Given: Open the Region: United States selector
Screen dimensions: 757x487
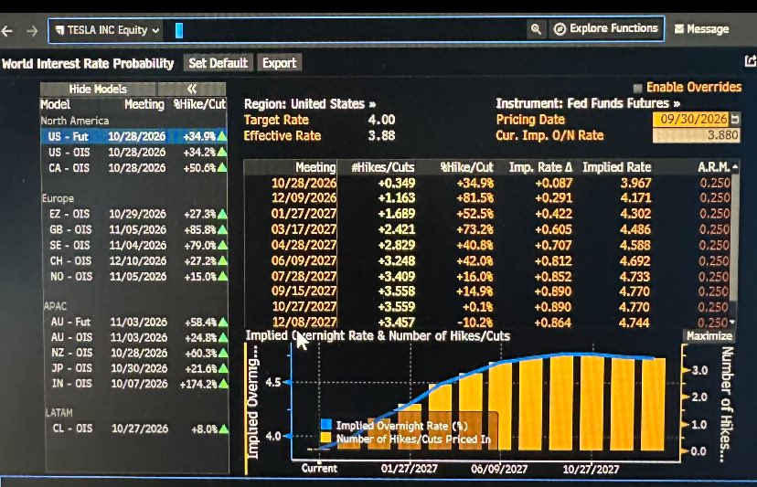Looking at the screenshot, I should point(310,104).
